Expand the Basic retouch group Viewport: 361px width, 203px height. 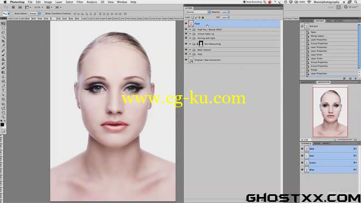click(x=190, y=50)
